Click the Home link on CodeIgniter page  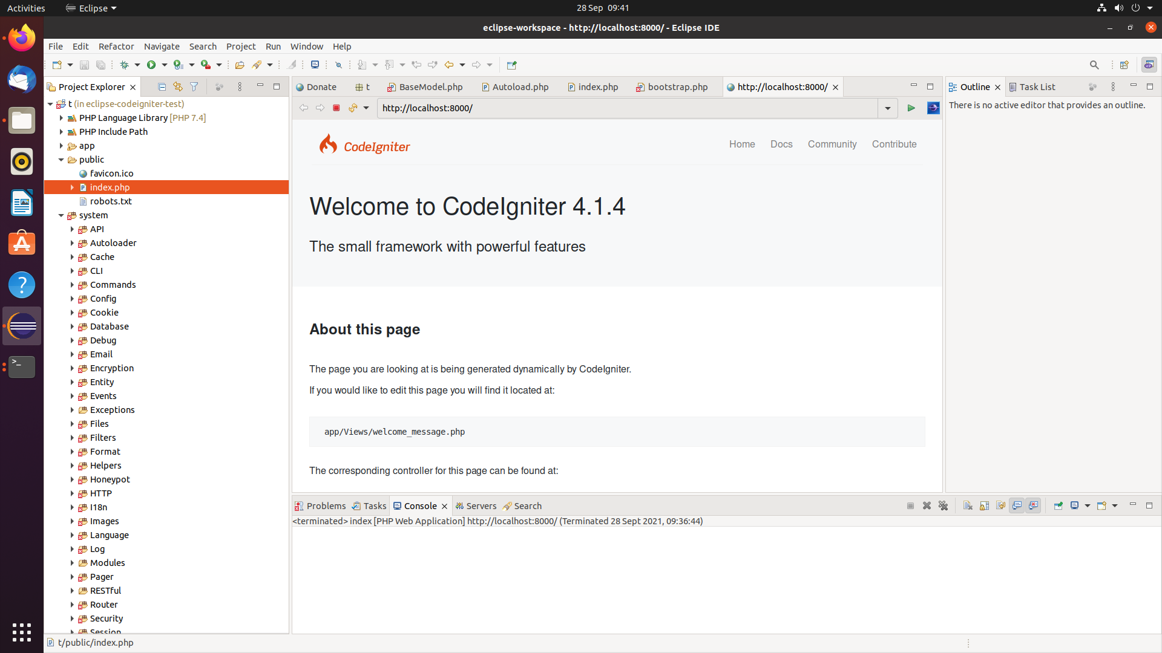pyautogui.click(x=742, y=144)
